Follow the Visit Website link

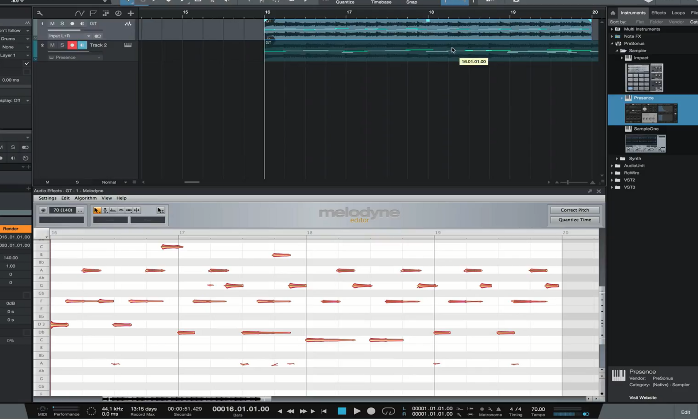[642, 397]
